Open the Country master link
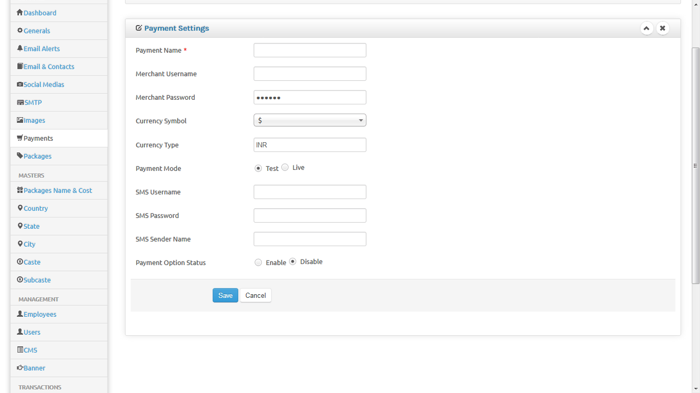The width and height of the screenshot is (700, 393). (x=36, y=208)
